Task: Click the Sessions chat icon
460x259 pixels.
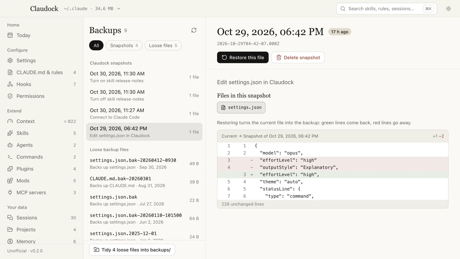Action: 10,218
